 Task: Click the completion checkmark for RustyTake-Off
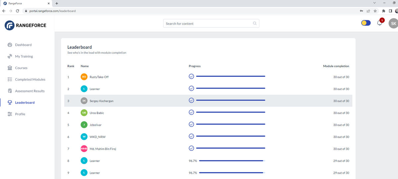coord(191,76)
